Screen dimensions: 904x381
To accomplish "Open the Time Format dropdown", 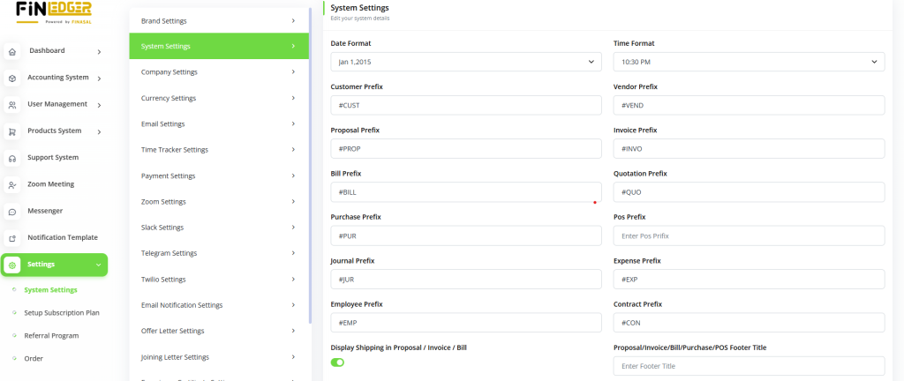I will pos(748,62).
